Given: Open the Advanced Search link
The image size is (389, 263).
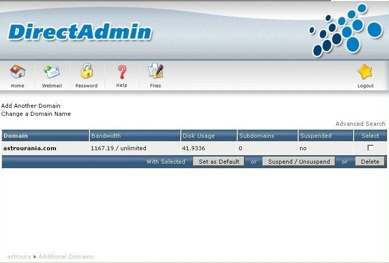Looking at the screenshot, I should click(361, 124).
